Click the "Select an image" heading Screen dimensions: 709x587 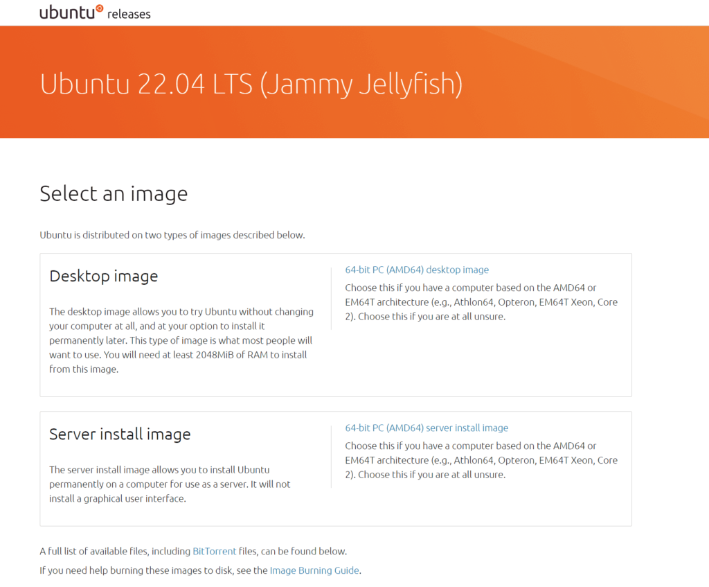click(114, 194)
